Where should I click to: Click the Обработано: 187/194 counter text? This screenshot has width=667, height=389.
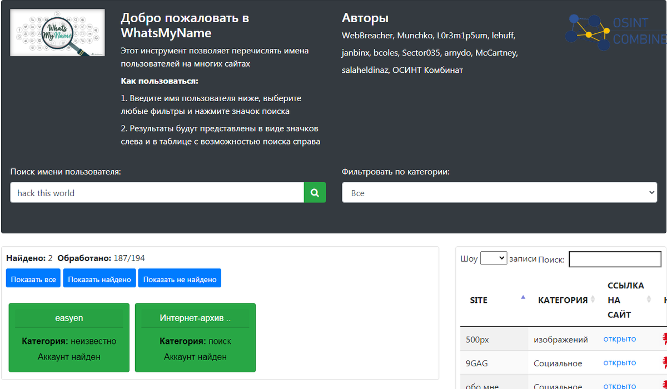[101, 258]
